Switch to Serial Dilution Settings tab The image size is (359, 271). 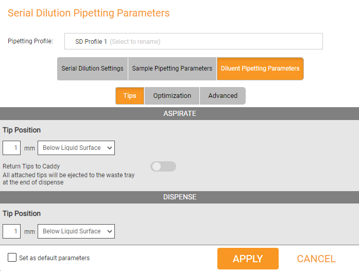pyautogui.click(x=92, y=69)
